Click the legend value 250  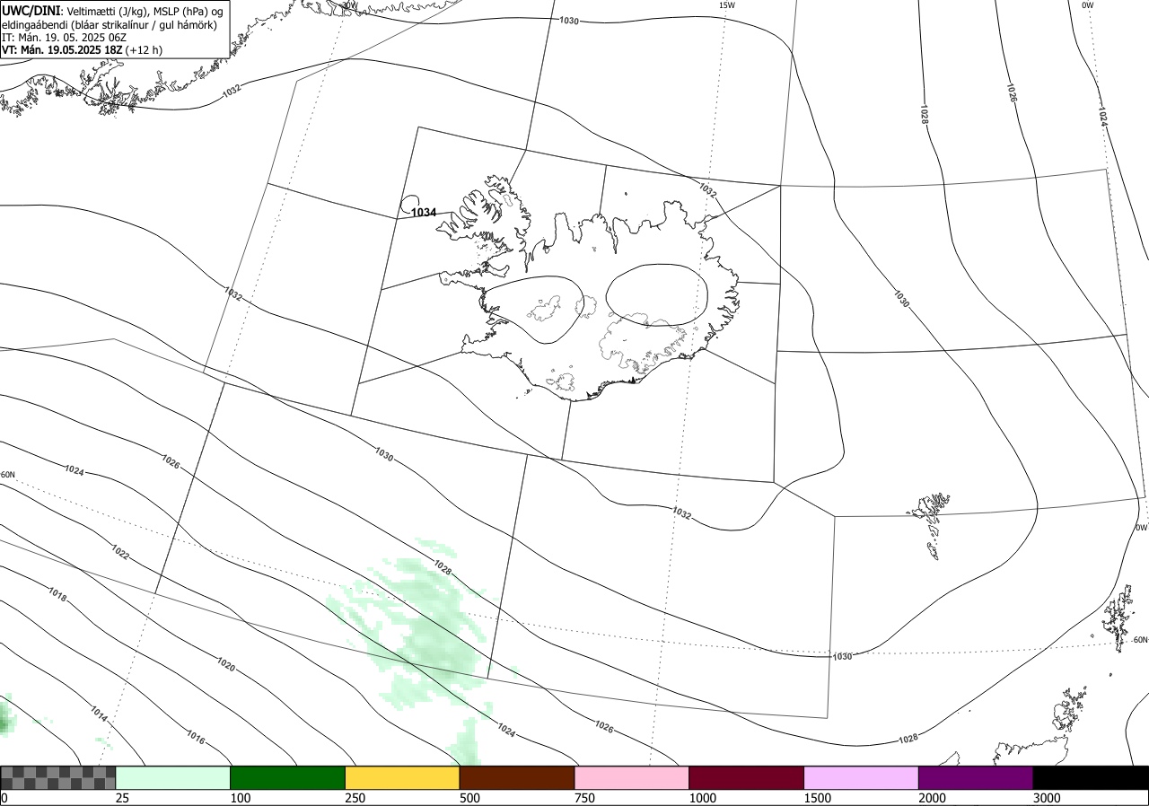point(355,798)
